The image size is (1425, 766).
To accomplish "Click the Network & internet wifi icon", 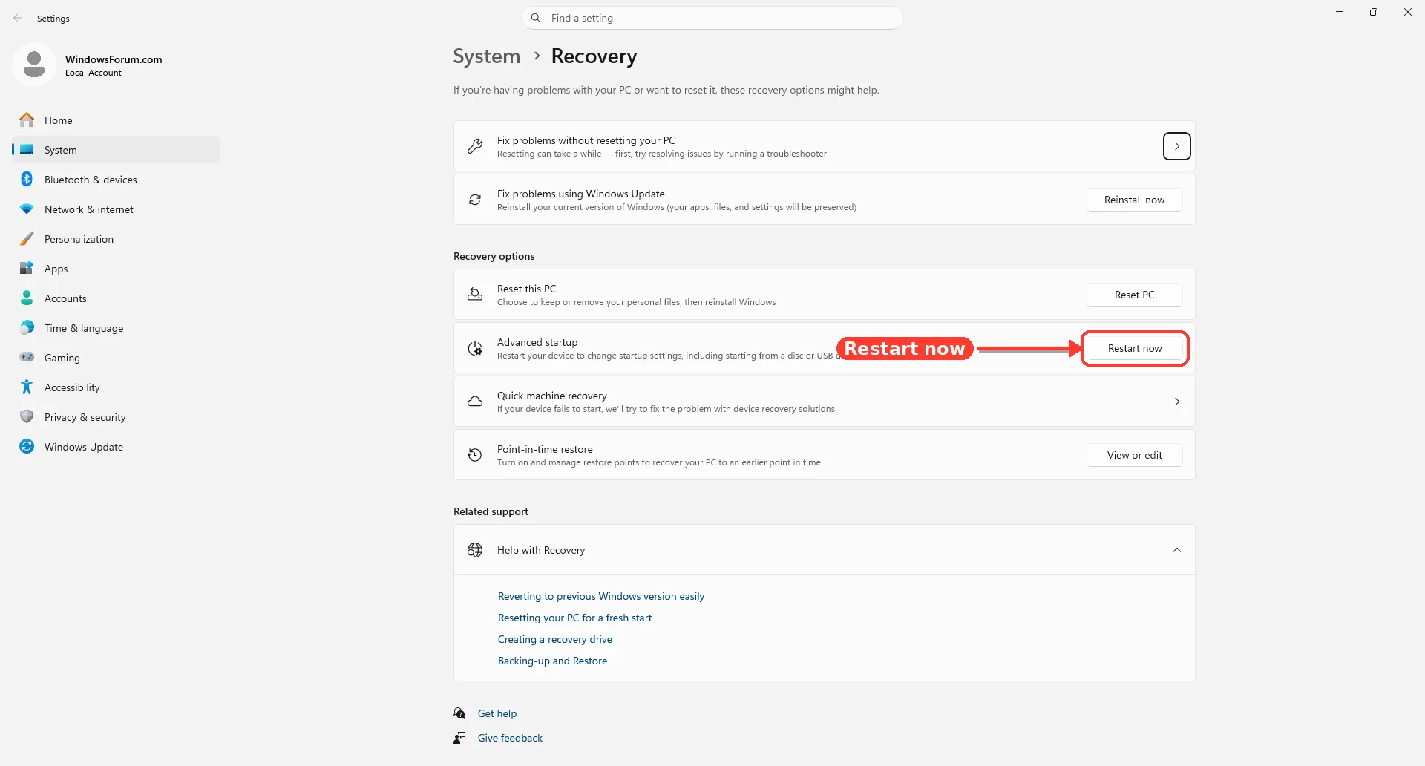I will [27, 209].
